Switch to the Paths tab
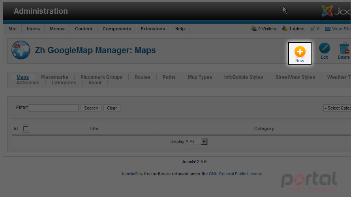Viewport: 351px width, 197px height. pos(169,77)
